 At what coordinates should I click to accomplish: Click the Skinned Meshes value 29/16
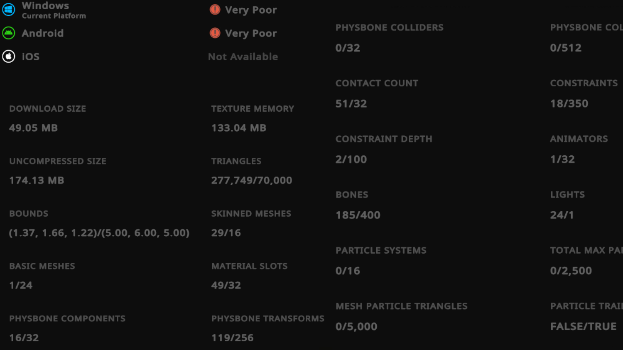coord(226,233)
